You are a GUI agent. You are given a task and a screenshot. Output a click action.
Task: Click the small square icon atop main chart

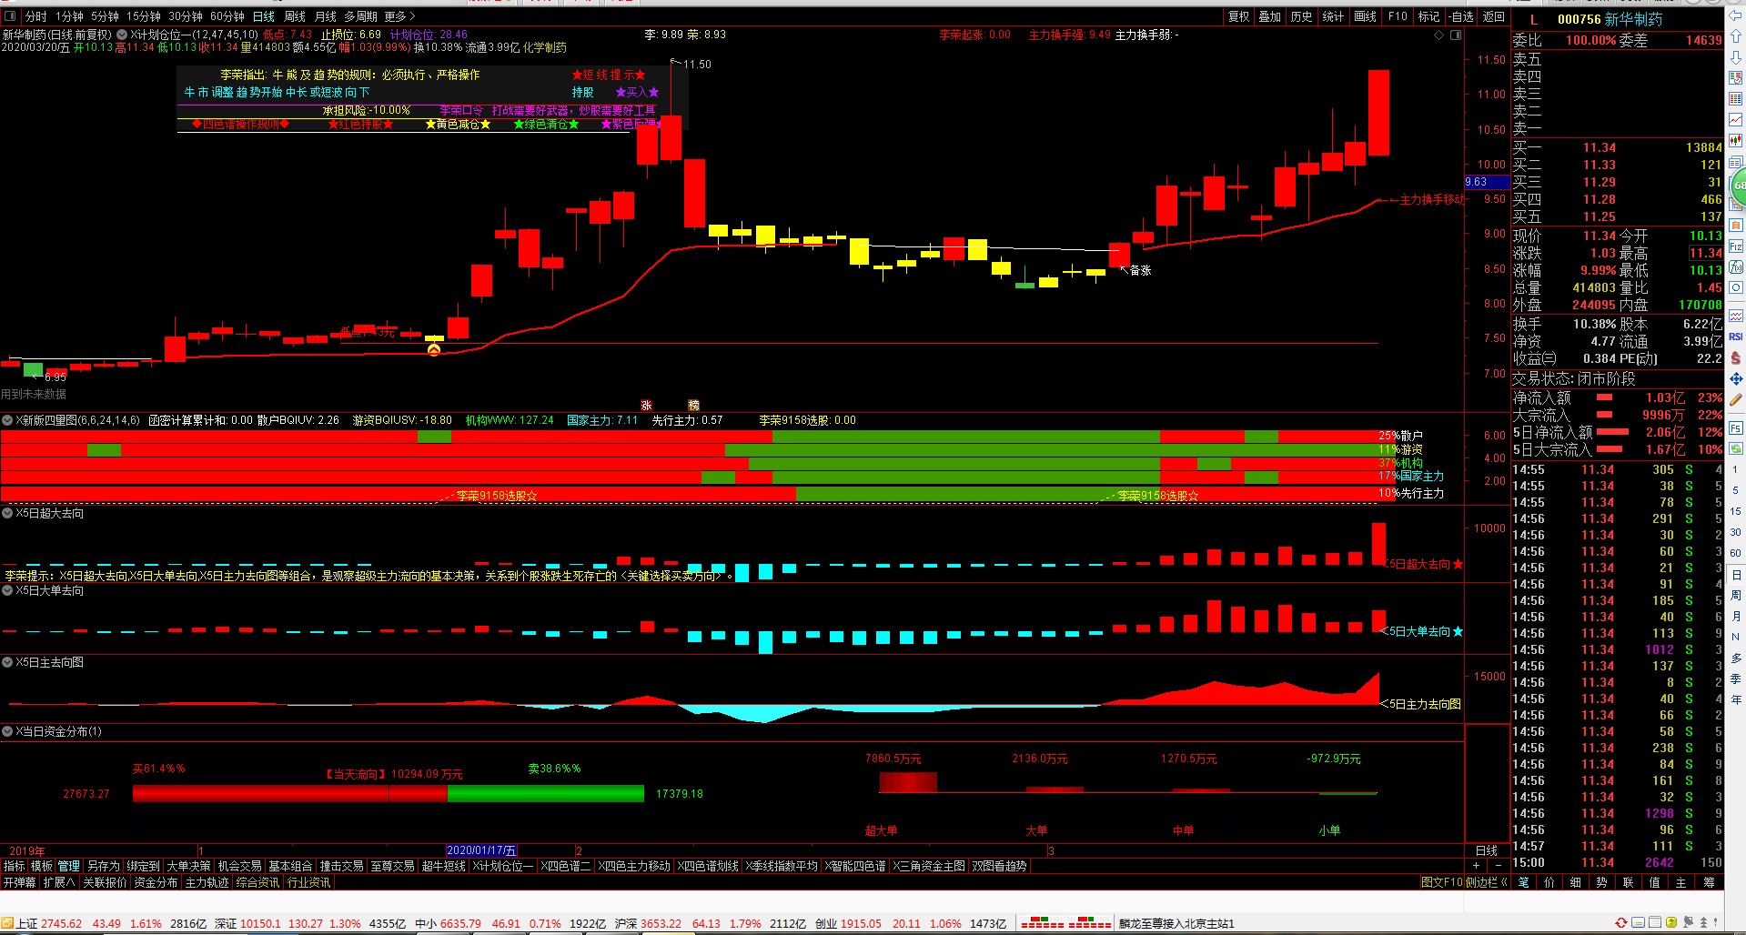pos(1456,35)
